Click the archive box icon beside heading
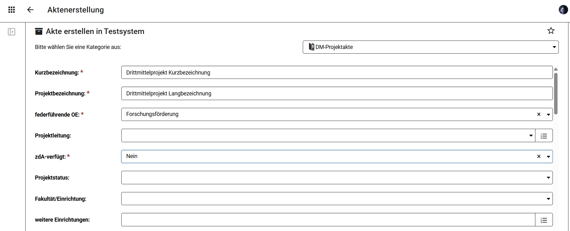The height and width of the screenshot is (231, 570). (39, 31)
